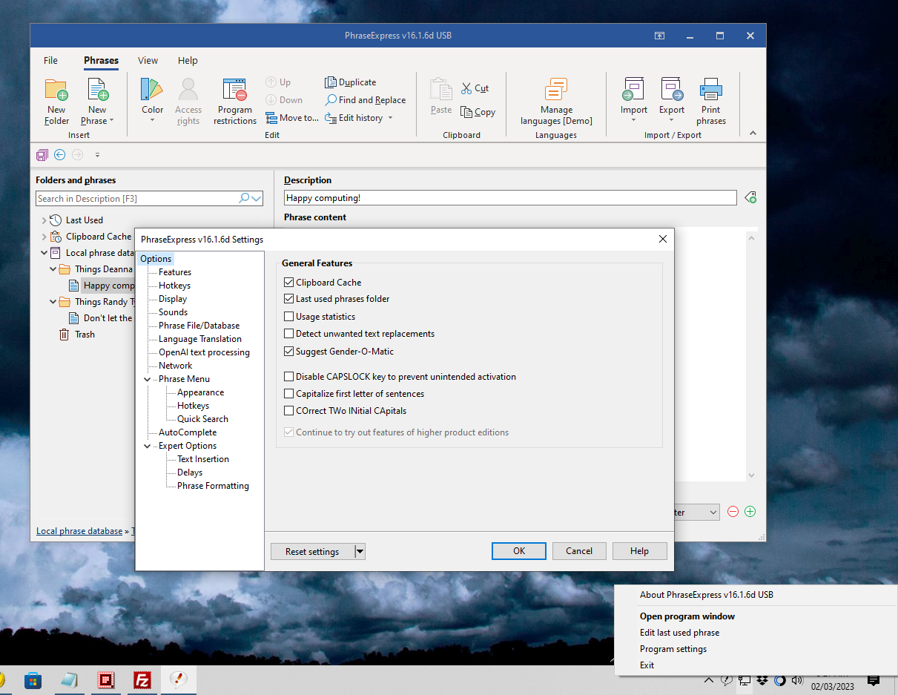Image resolution: width=898 pixels, height=695 pixels.
Task: Click the speaker volume tray icon
Action: coord(797,680)
